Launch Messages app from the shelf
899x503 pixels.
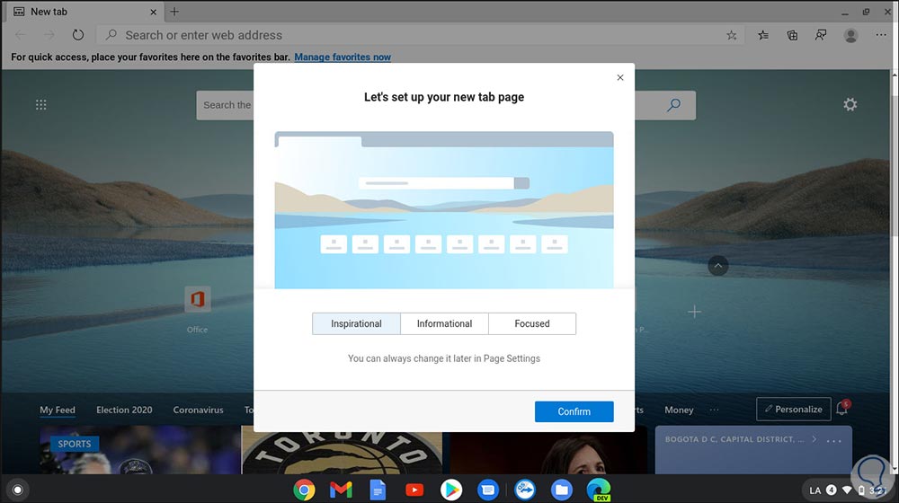(488, 490)
